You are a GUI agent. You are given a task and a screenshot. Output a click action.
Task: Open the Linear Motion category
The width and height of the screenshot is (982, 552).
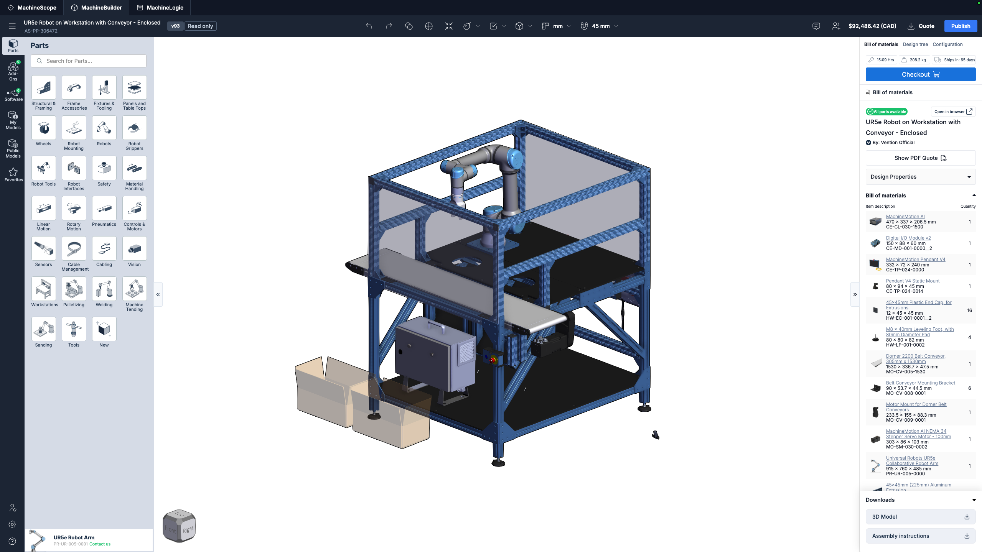pyautogui.click(x=43, y=214)
